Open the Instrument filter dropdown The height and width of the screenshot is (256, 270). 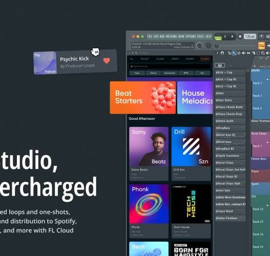coord(170,73)
